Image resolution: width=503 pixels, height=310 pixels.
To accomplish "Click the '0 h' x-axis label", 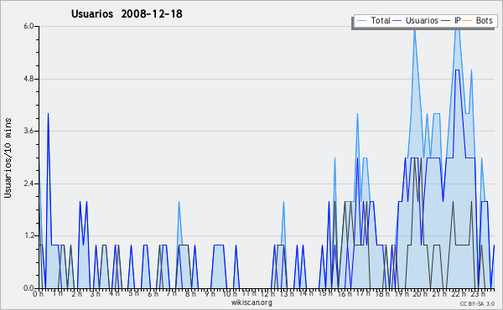I will point(39,293).
